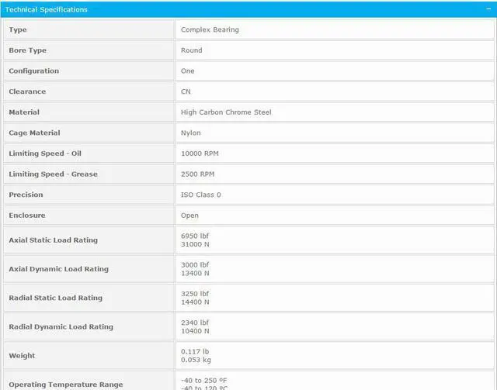
Task: Click the Clearance label
Action: click(27, 91)
